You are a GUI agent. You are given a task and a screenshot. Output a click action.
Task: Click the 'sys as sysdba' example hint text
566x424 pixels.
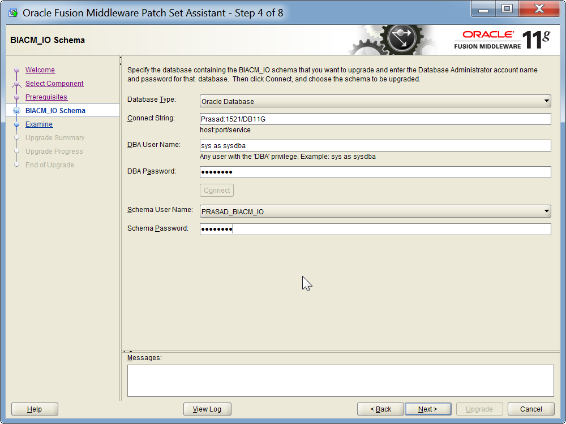pyautogui.click(x=288, y=157)
